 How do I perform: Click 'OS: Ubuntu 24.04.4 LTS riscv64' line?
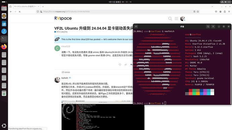(203, 41)
